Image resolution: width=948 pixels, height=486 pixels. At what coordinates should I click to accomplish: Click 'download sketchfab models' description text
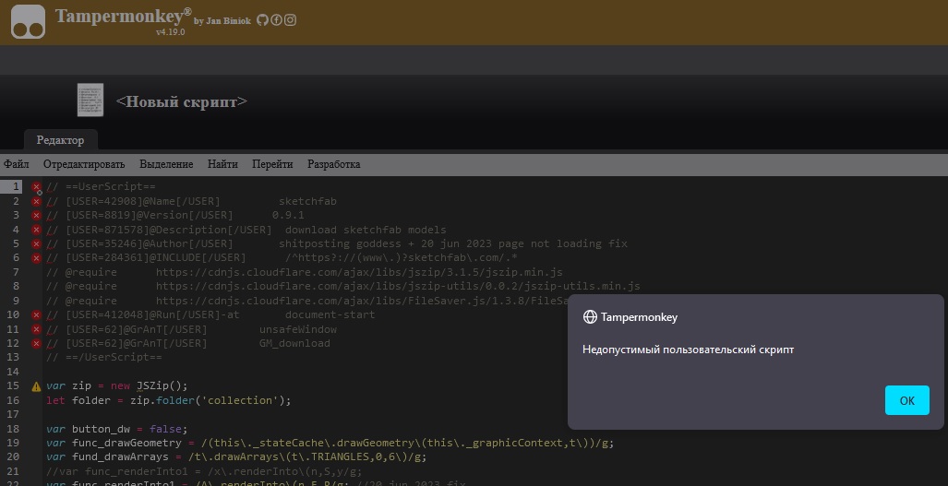[x=366, y=230]
